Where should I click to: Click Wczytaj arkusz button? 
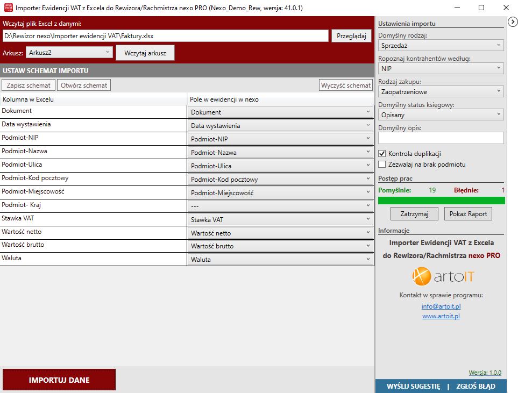[145, 53]
